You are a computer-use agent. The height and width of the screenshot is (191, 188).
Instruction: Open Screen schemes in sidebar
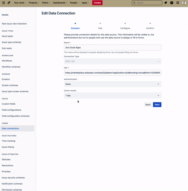point(10,85)
